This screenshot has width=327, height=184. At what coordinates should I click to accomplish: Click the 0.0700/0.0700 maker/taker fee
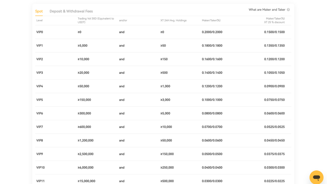pyautogui.click(x=212, y=127)
